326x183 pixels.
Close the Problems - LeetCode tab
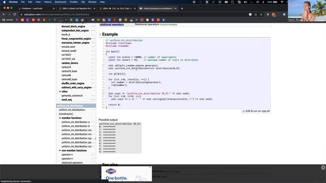coord(54,9)
